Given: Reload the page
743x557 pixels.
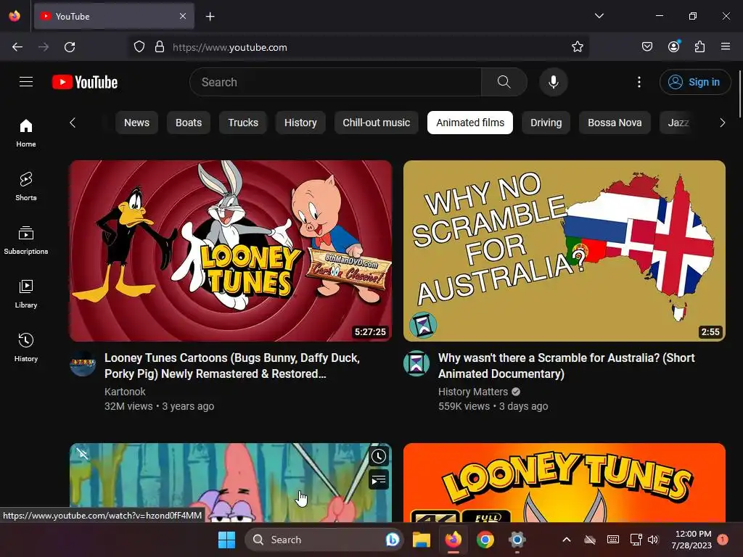Looking at the screenshot, I should pos(70,47).
